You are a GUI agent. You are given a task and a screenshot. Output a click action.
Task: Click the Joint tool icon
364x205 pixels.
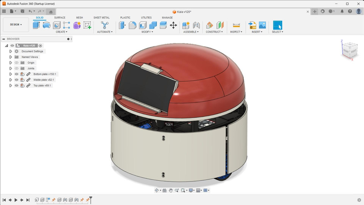tap(196, 25)
